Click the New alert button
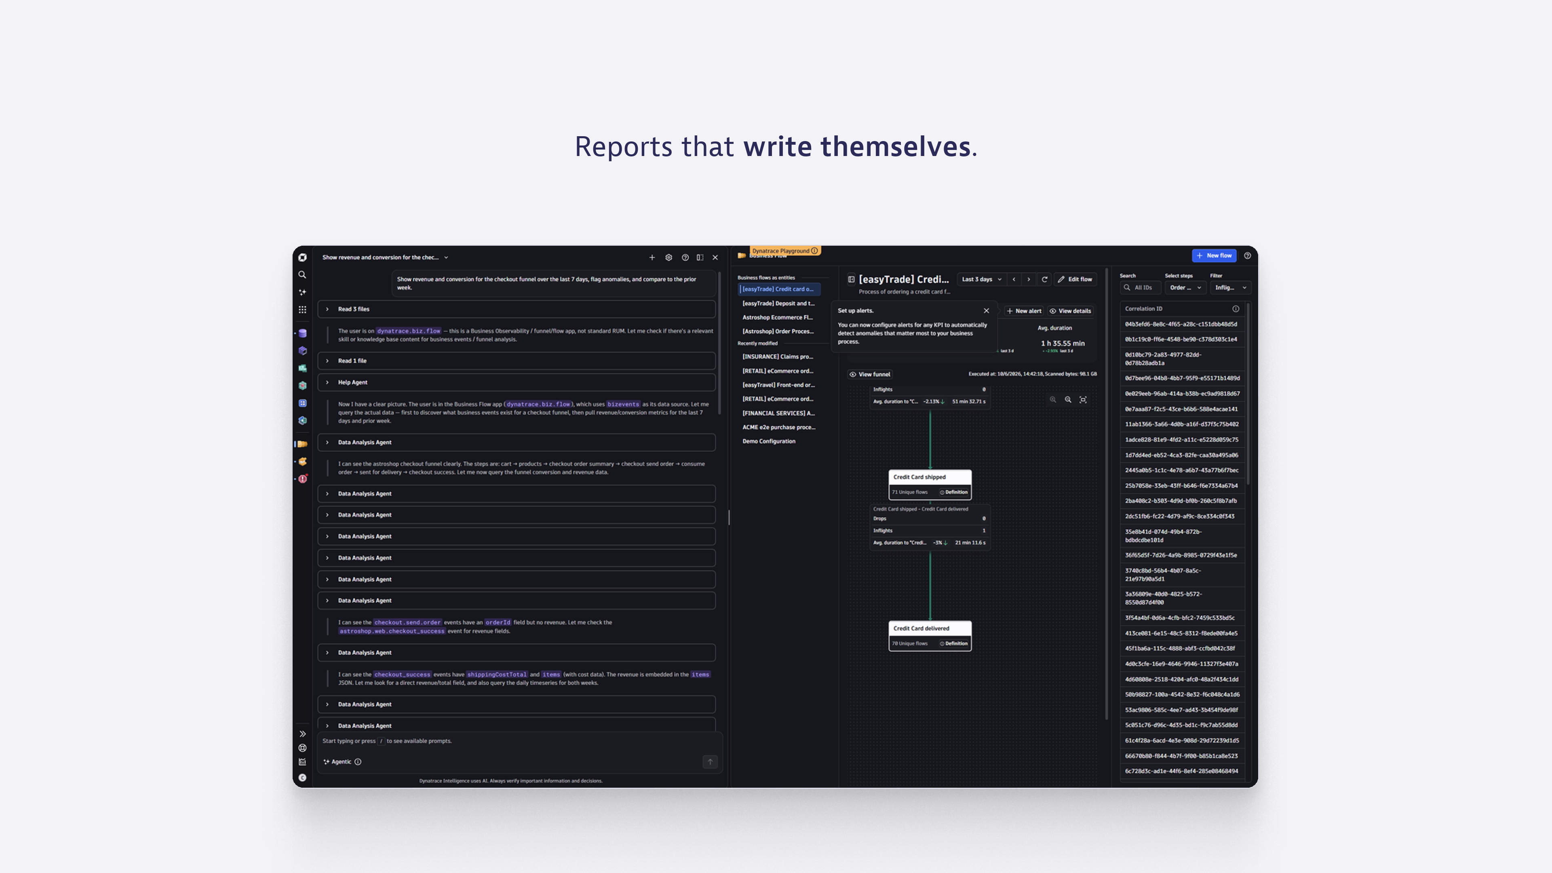The height and width of the screenshot is (873, 1552). pyautogui.click(x=1024, y=311)
